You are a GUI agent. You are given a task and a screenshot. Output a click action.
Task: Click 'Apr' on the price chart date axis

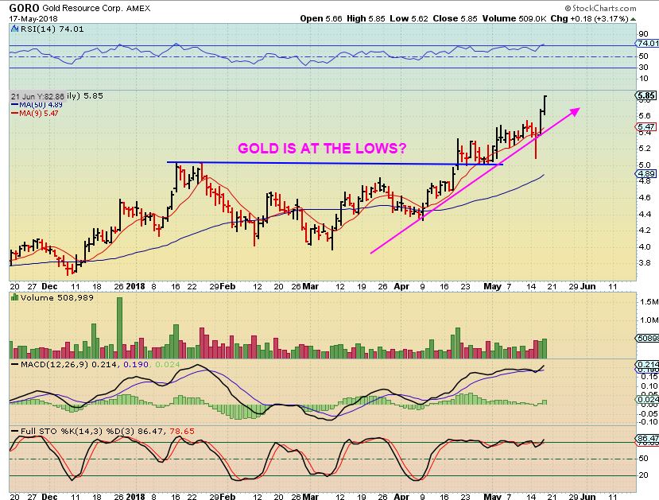(x=401, y=286)
